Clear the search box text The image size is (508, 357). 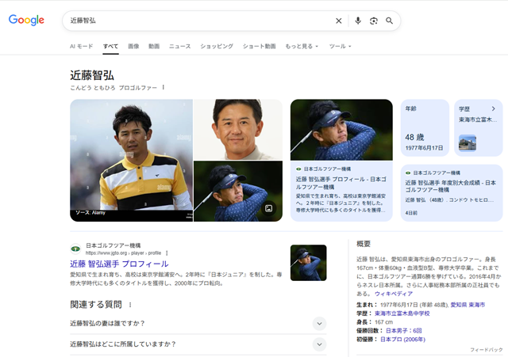[x=339, y=21]
